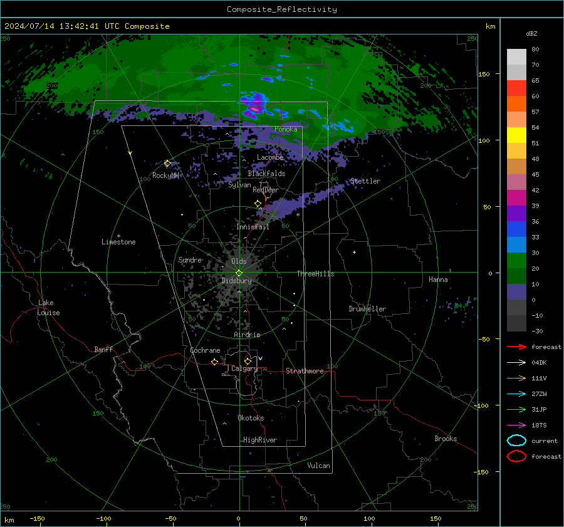Click the white plus marker west of Hanna
Screen dimensions: 564x527
(x=354, y=252)
